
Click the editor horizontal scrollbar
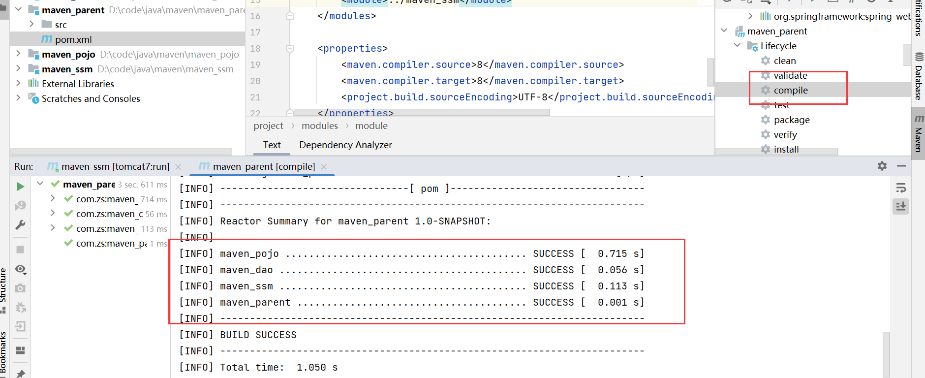tap(422, 113)
